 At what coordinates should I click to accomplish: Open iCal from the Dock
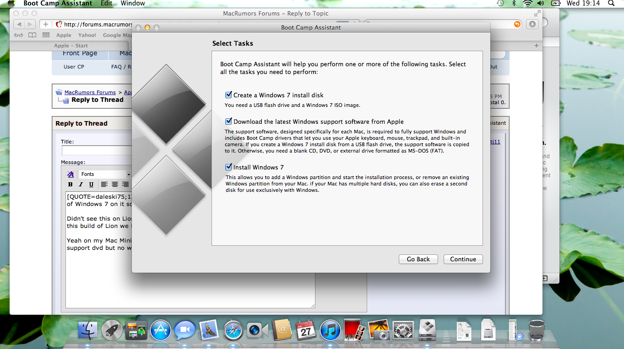306,330
